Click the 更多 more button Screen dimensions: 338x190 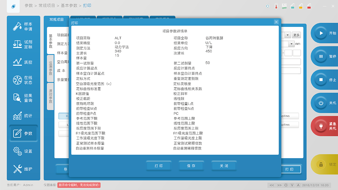click(x=296, y=35)
